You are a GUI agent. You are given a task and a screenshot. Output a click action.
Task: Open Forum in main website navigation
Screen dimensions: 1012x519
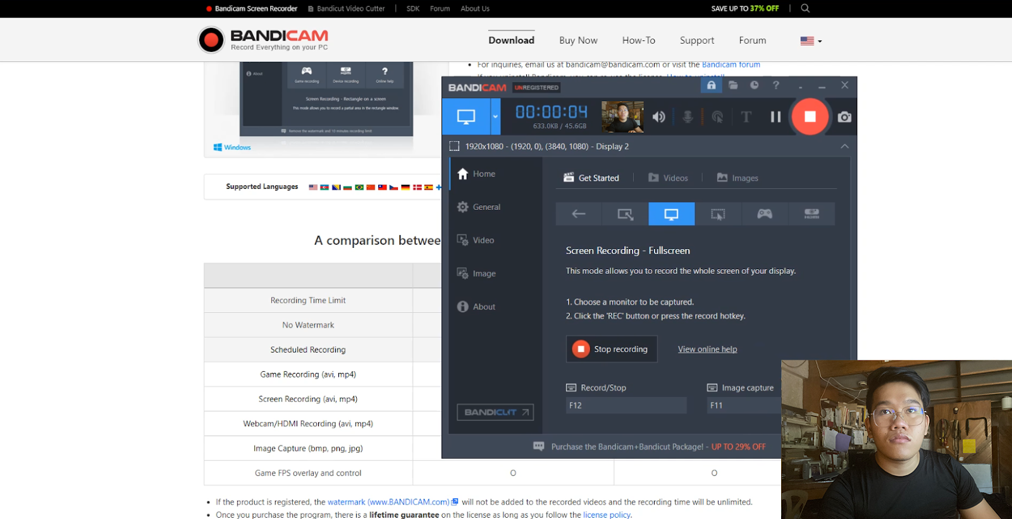click(752, 40)
